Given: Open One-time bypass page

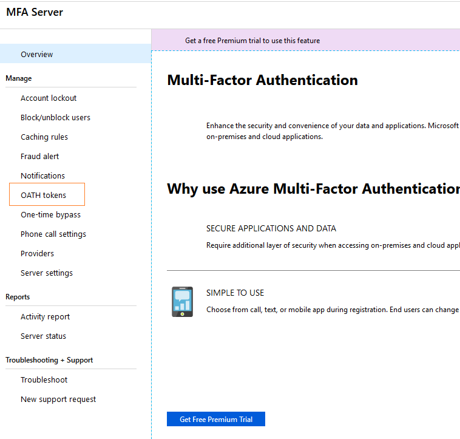Looking at the screenshot, I should pyautogui.click(x=50, y=215).
